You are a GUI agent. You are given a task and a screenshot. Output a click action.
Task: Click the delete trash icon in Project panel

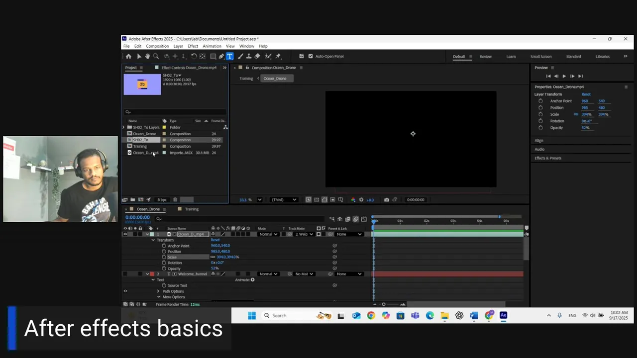pos(175,200)
